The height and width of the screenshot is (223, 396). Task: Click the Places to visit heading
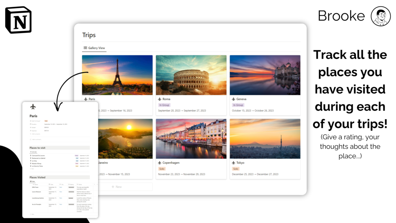coord(37,148)
